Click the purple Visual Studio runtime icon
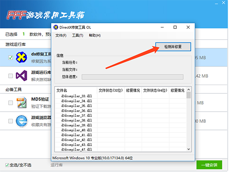The height and width of the screenshot is (172, 229). (22, 76)
